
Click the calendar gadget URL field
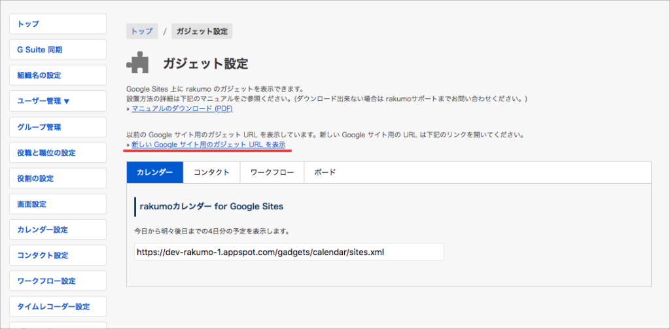pos(289,252)
